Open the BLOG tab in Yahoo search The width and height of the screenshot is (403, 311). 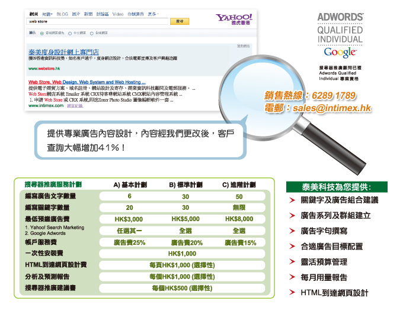coord(62,13)
